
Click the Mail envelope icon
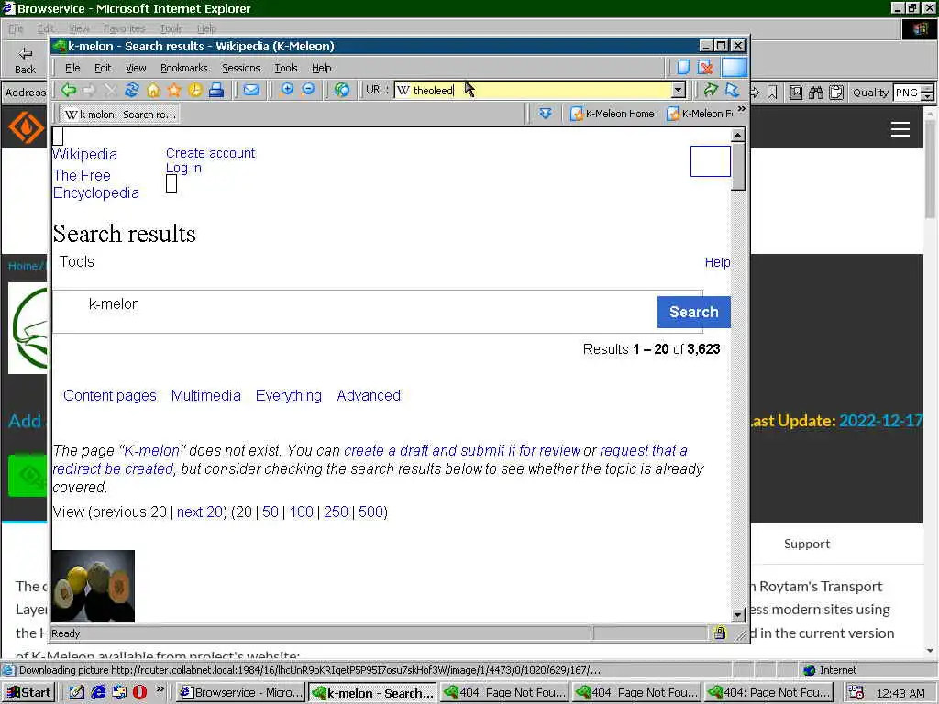pyautogui.click(x=251, y=91)
